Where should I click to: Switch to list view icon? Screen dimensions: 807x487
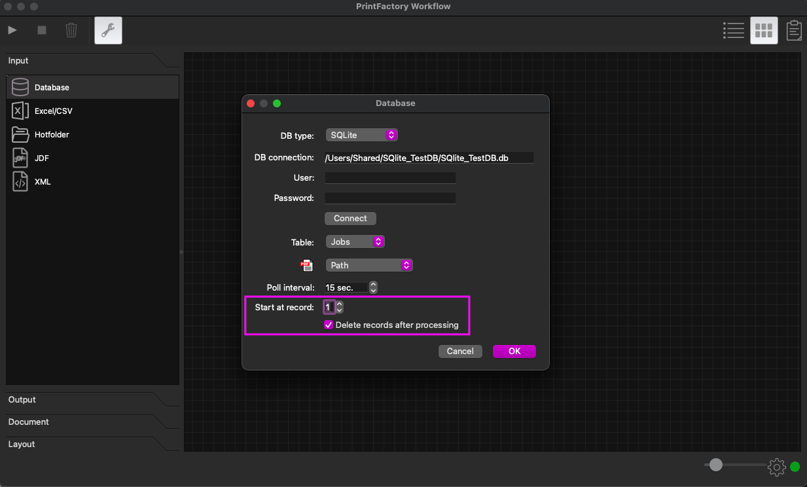(734, 30)
